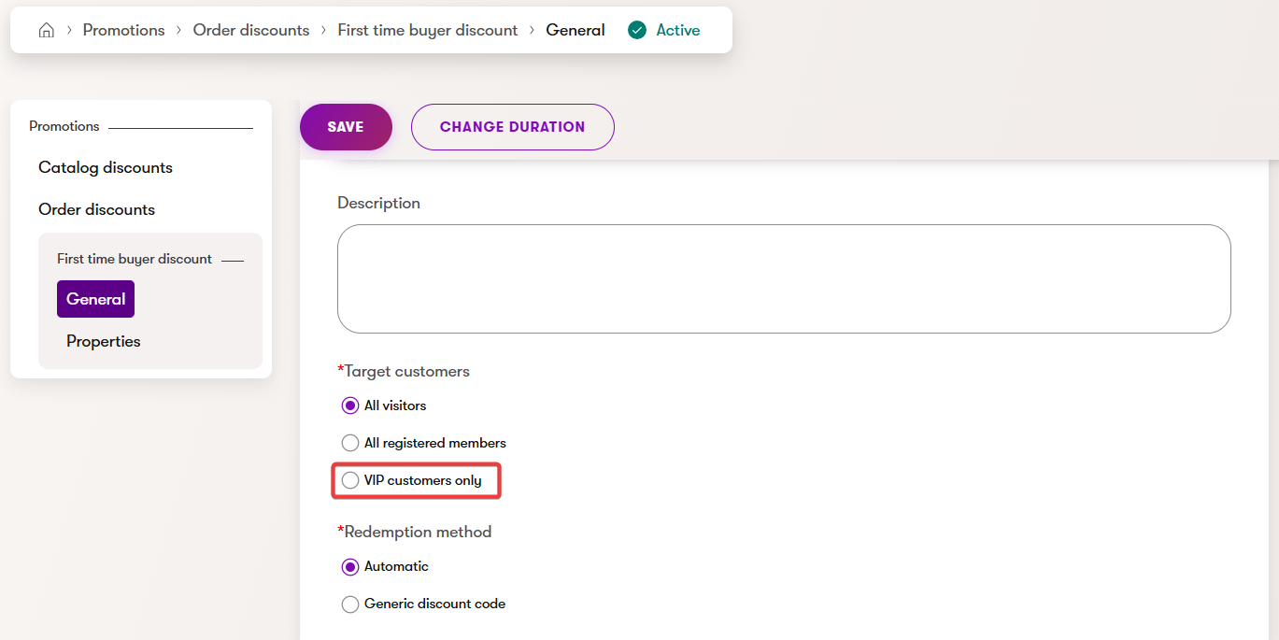Click the green Active status checkmark icon

tap(636, 29)
